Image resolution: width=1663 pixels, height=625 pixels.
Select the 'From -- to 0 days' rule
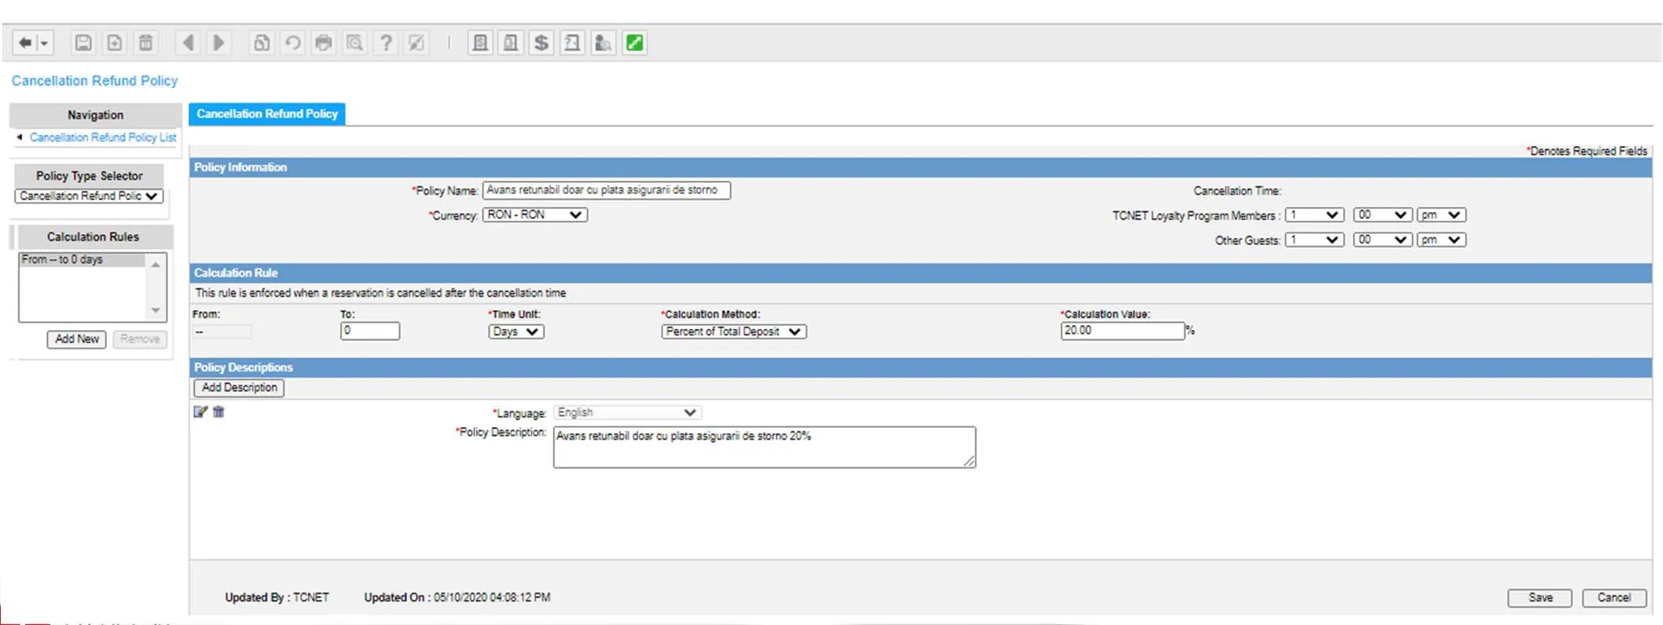82,260
